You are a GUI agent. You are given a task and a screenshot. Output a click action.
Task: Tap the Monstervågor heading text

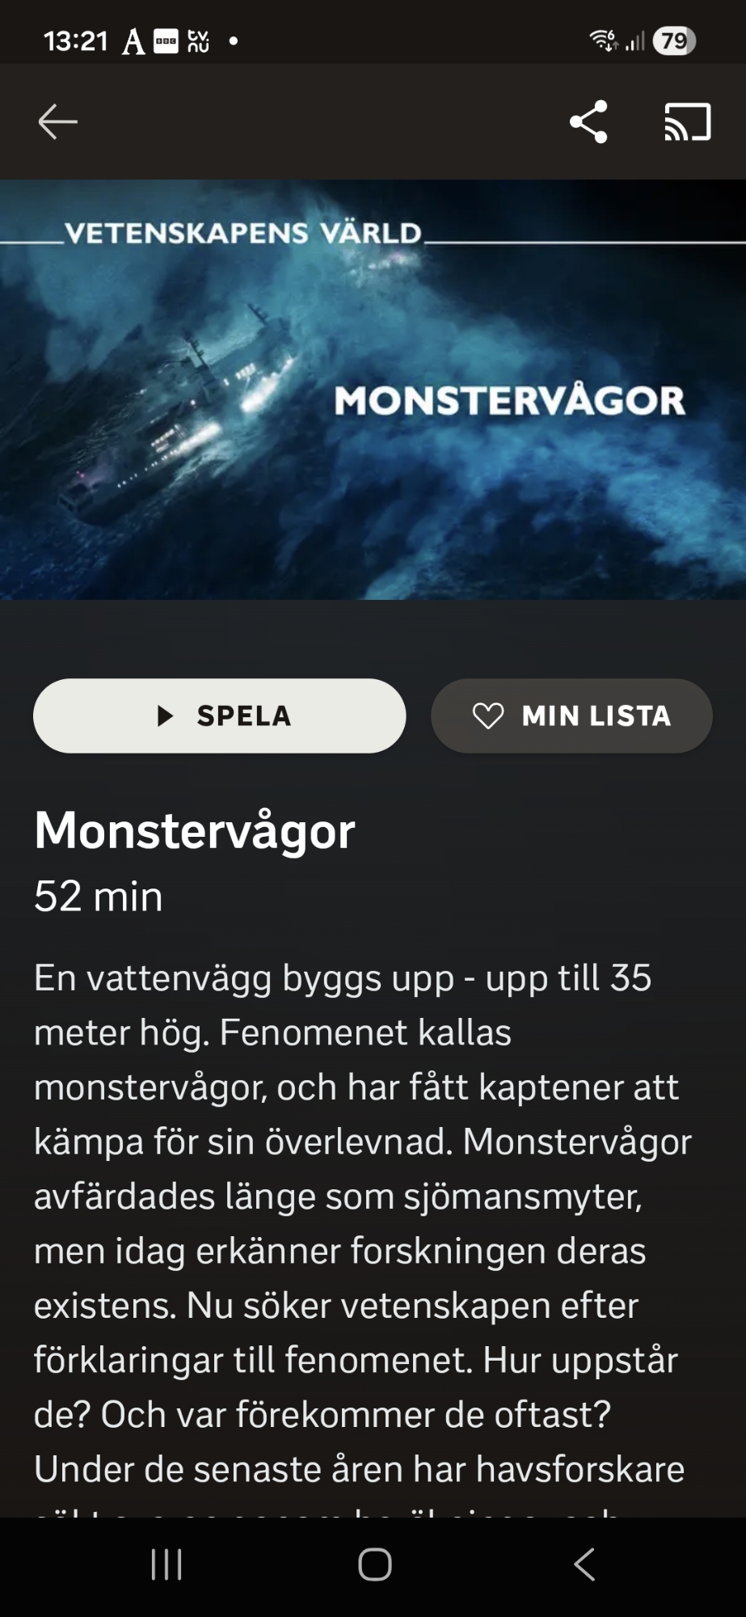pyautogui.click(x=195, y=832)
